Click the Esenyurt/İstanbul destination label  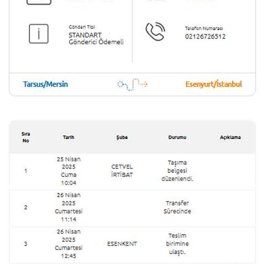coord(213,84)
